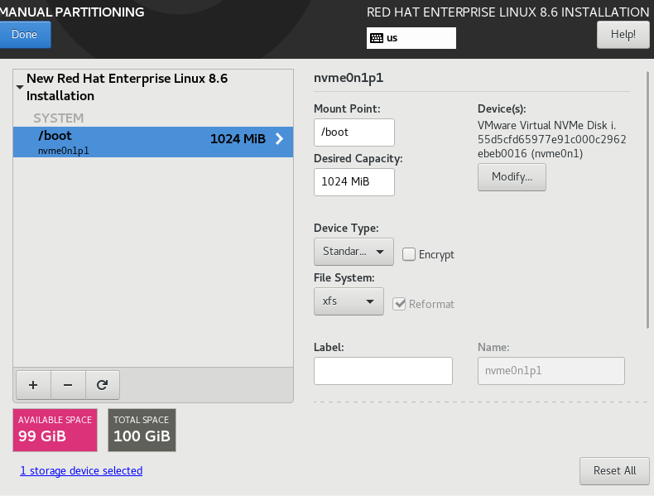The width and height of the screenshot is (654, 496).
Task: Click the Modify... devices button
Action: coord(512,177)
